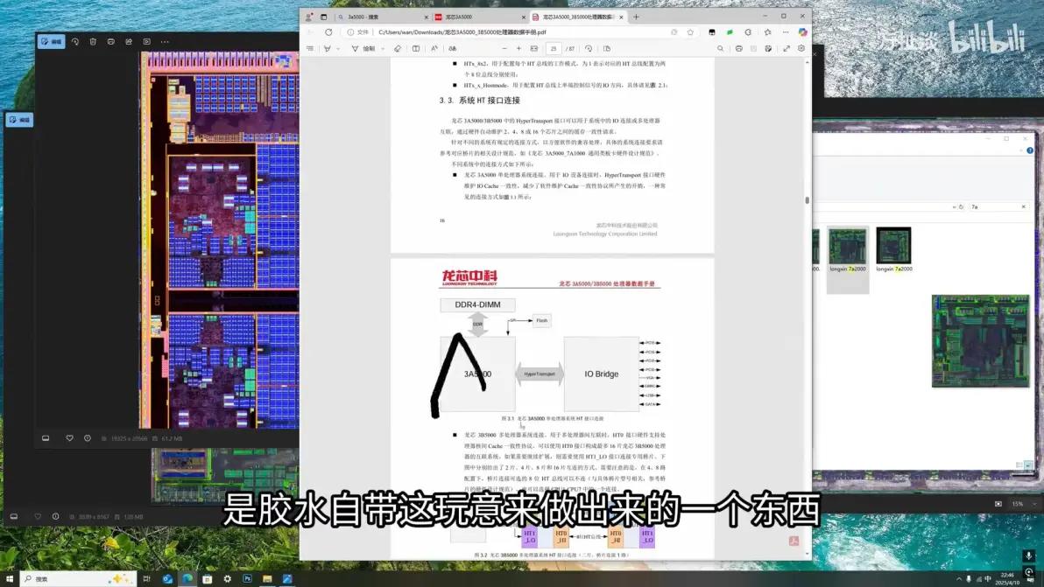Click the PDF page number field
The image size is (1044, 587).
point(554,48)
